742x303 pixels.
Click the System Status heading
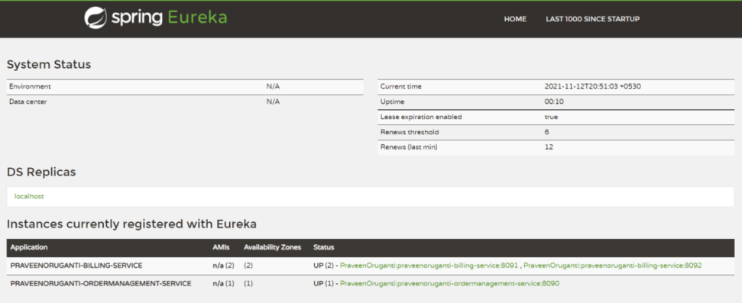(x=49, y=64)
